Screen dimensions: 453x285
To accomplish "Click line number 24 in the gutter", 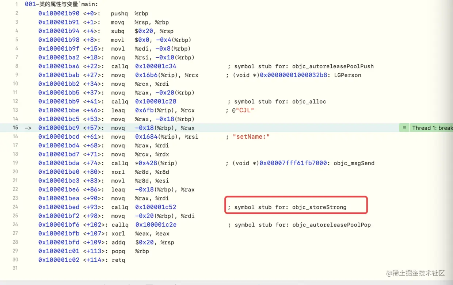I will pos(15,207).
